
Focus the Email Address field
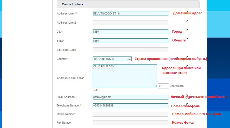(130, 97)
